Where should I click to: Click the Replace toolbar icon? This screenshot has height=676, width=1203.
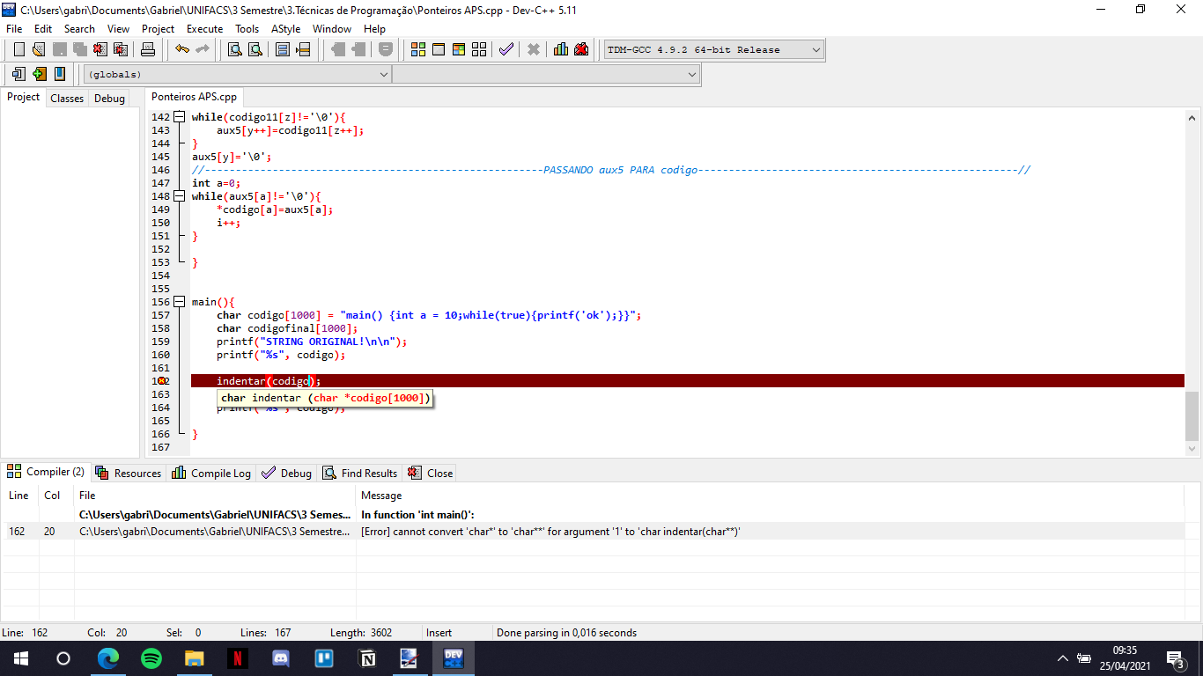click(x=255, y=49)
